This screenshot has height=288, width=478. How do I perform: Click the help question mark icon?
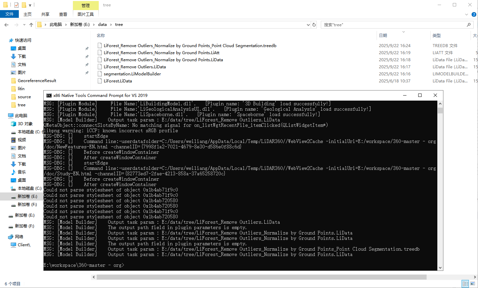pos(474,14)
